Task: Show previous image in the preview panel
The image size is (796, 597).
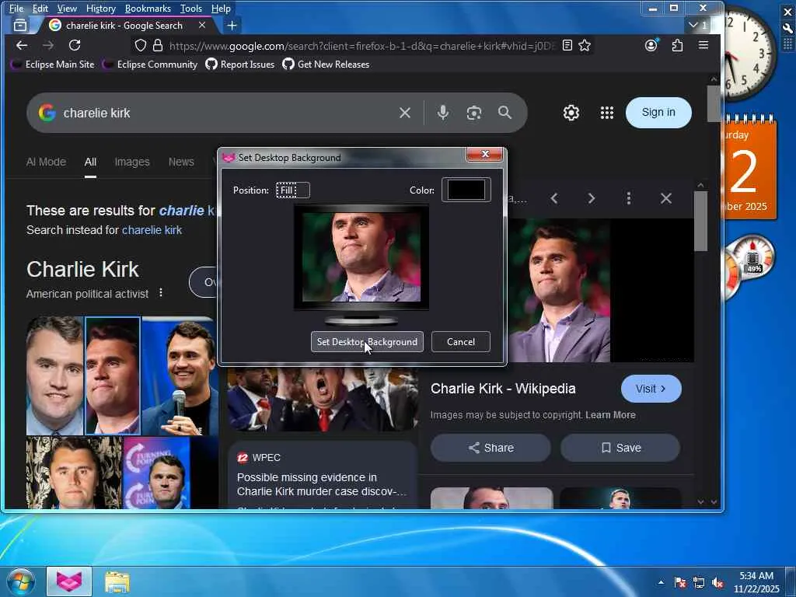Action: (554, 198)
